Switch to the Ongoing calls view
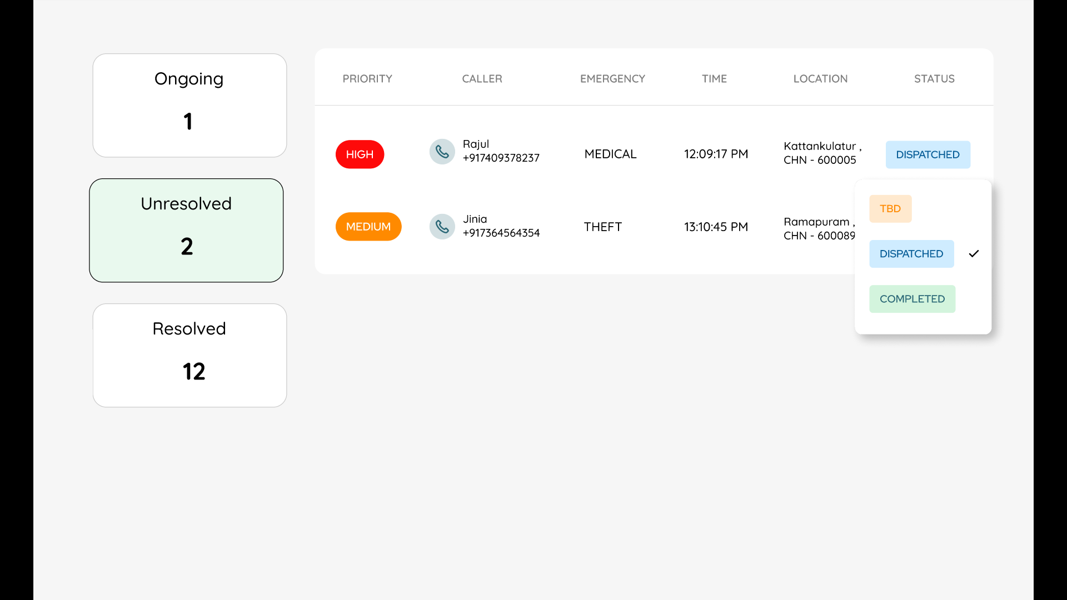The image size is (1067, 600). (189, 105)
